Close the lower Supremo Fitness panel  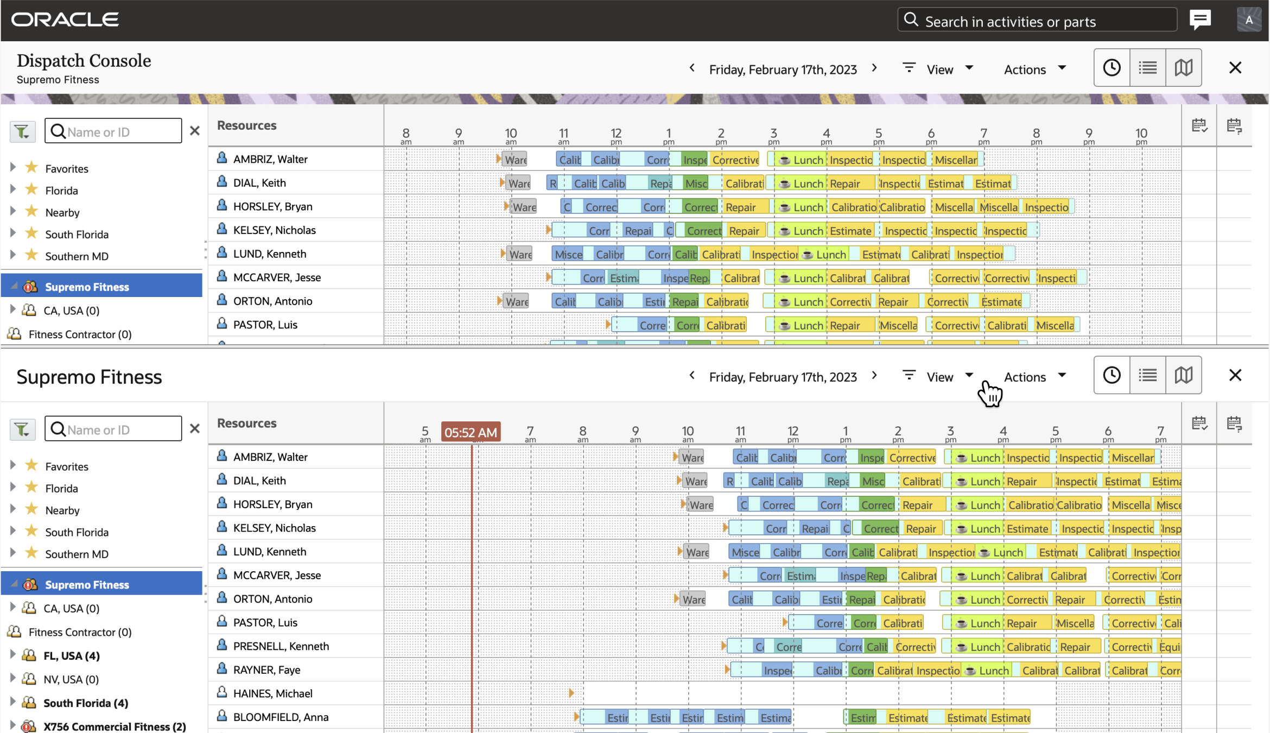click(x=1235, y=375)
